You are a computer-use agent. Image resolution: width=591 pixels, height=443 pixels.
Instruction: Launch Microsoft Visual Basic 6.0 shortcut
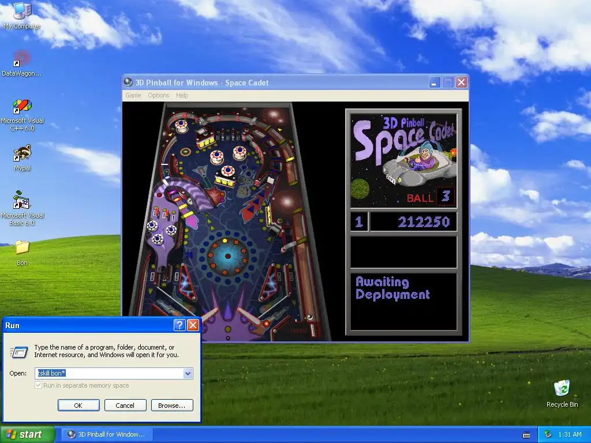point(22,208)
